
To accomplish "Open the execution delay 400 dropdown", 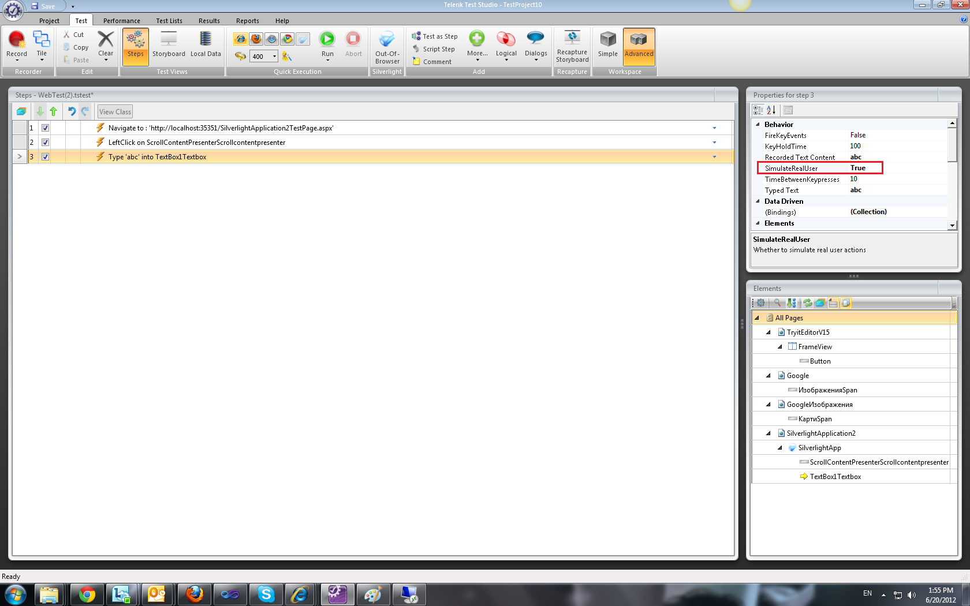I will 274,57.
